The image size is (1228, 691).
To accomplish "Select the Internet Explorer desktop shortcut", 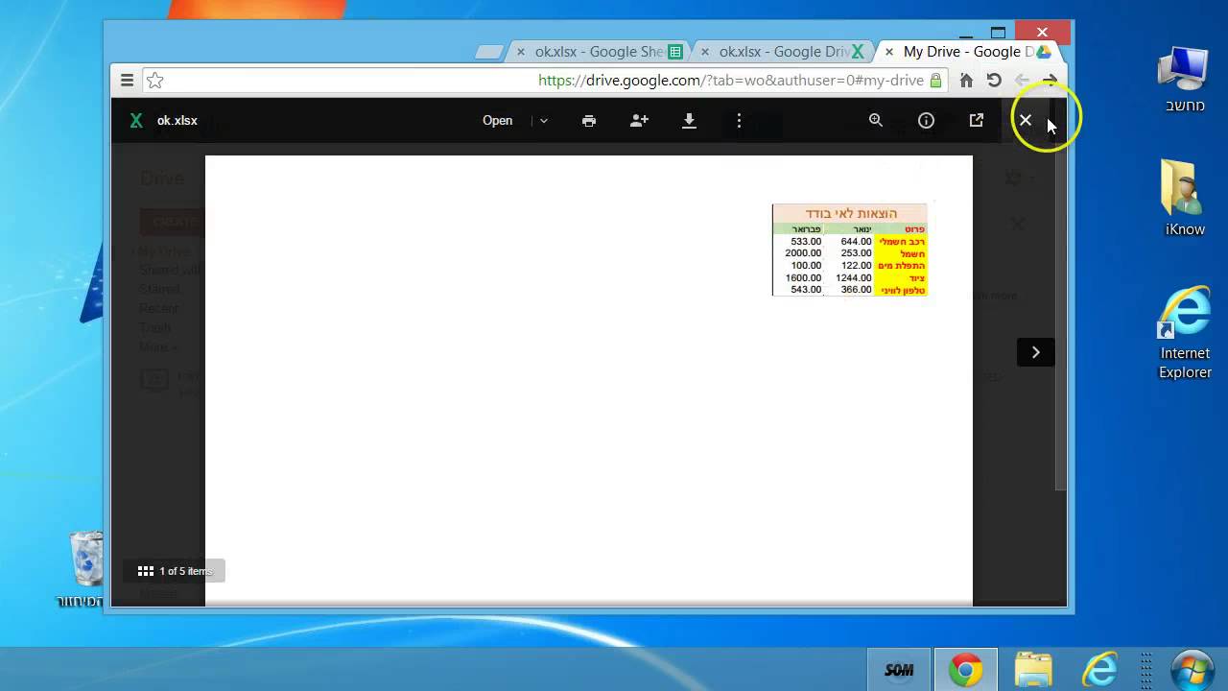I will pyautogui.click(x=1185, y=332).
